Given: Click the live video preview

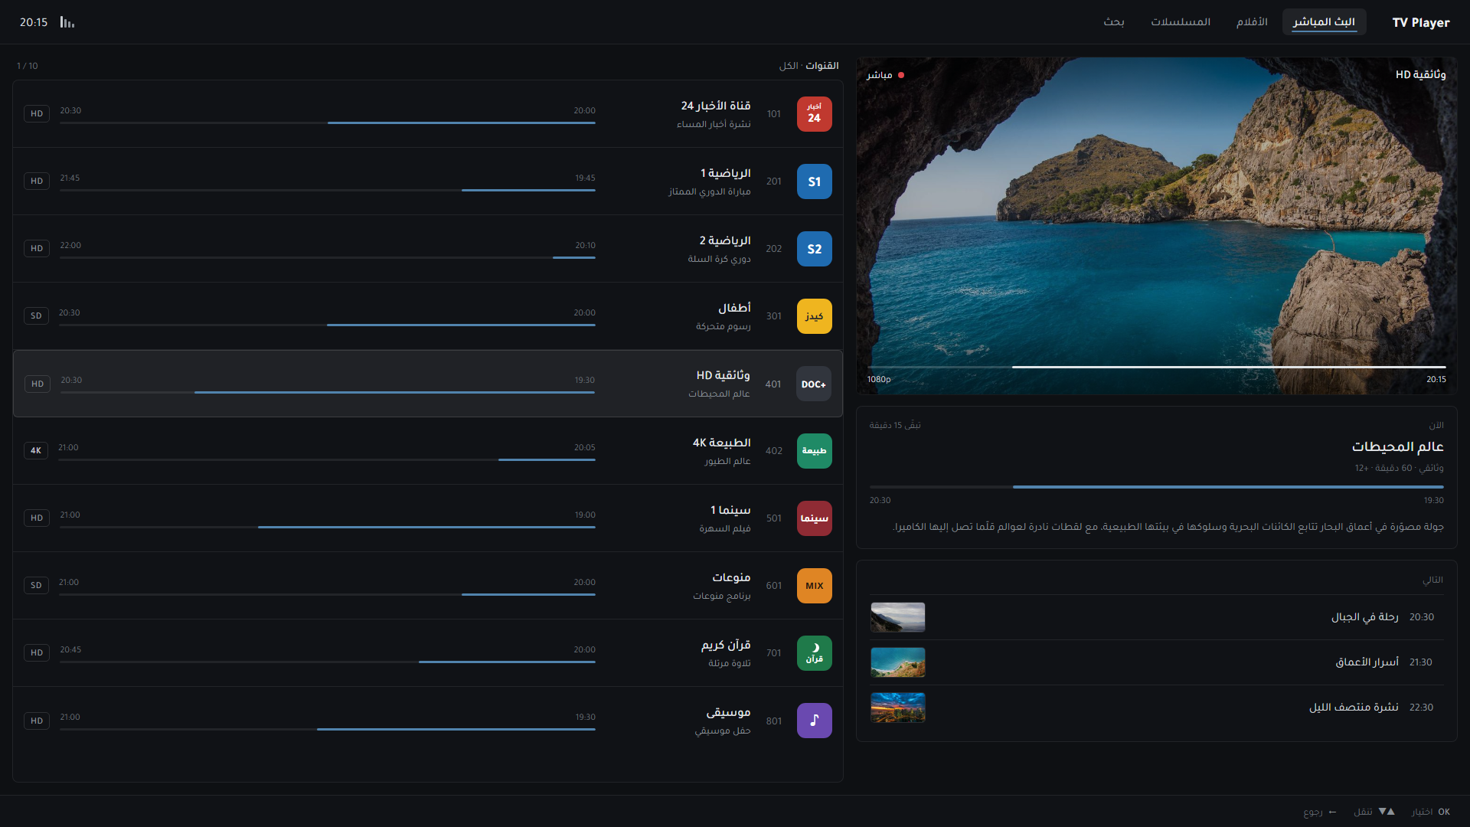Looking at the screenshot, I should coord(1156,226).
